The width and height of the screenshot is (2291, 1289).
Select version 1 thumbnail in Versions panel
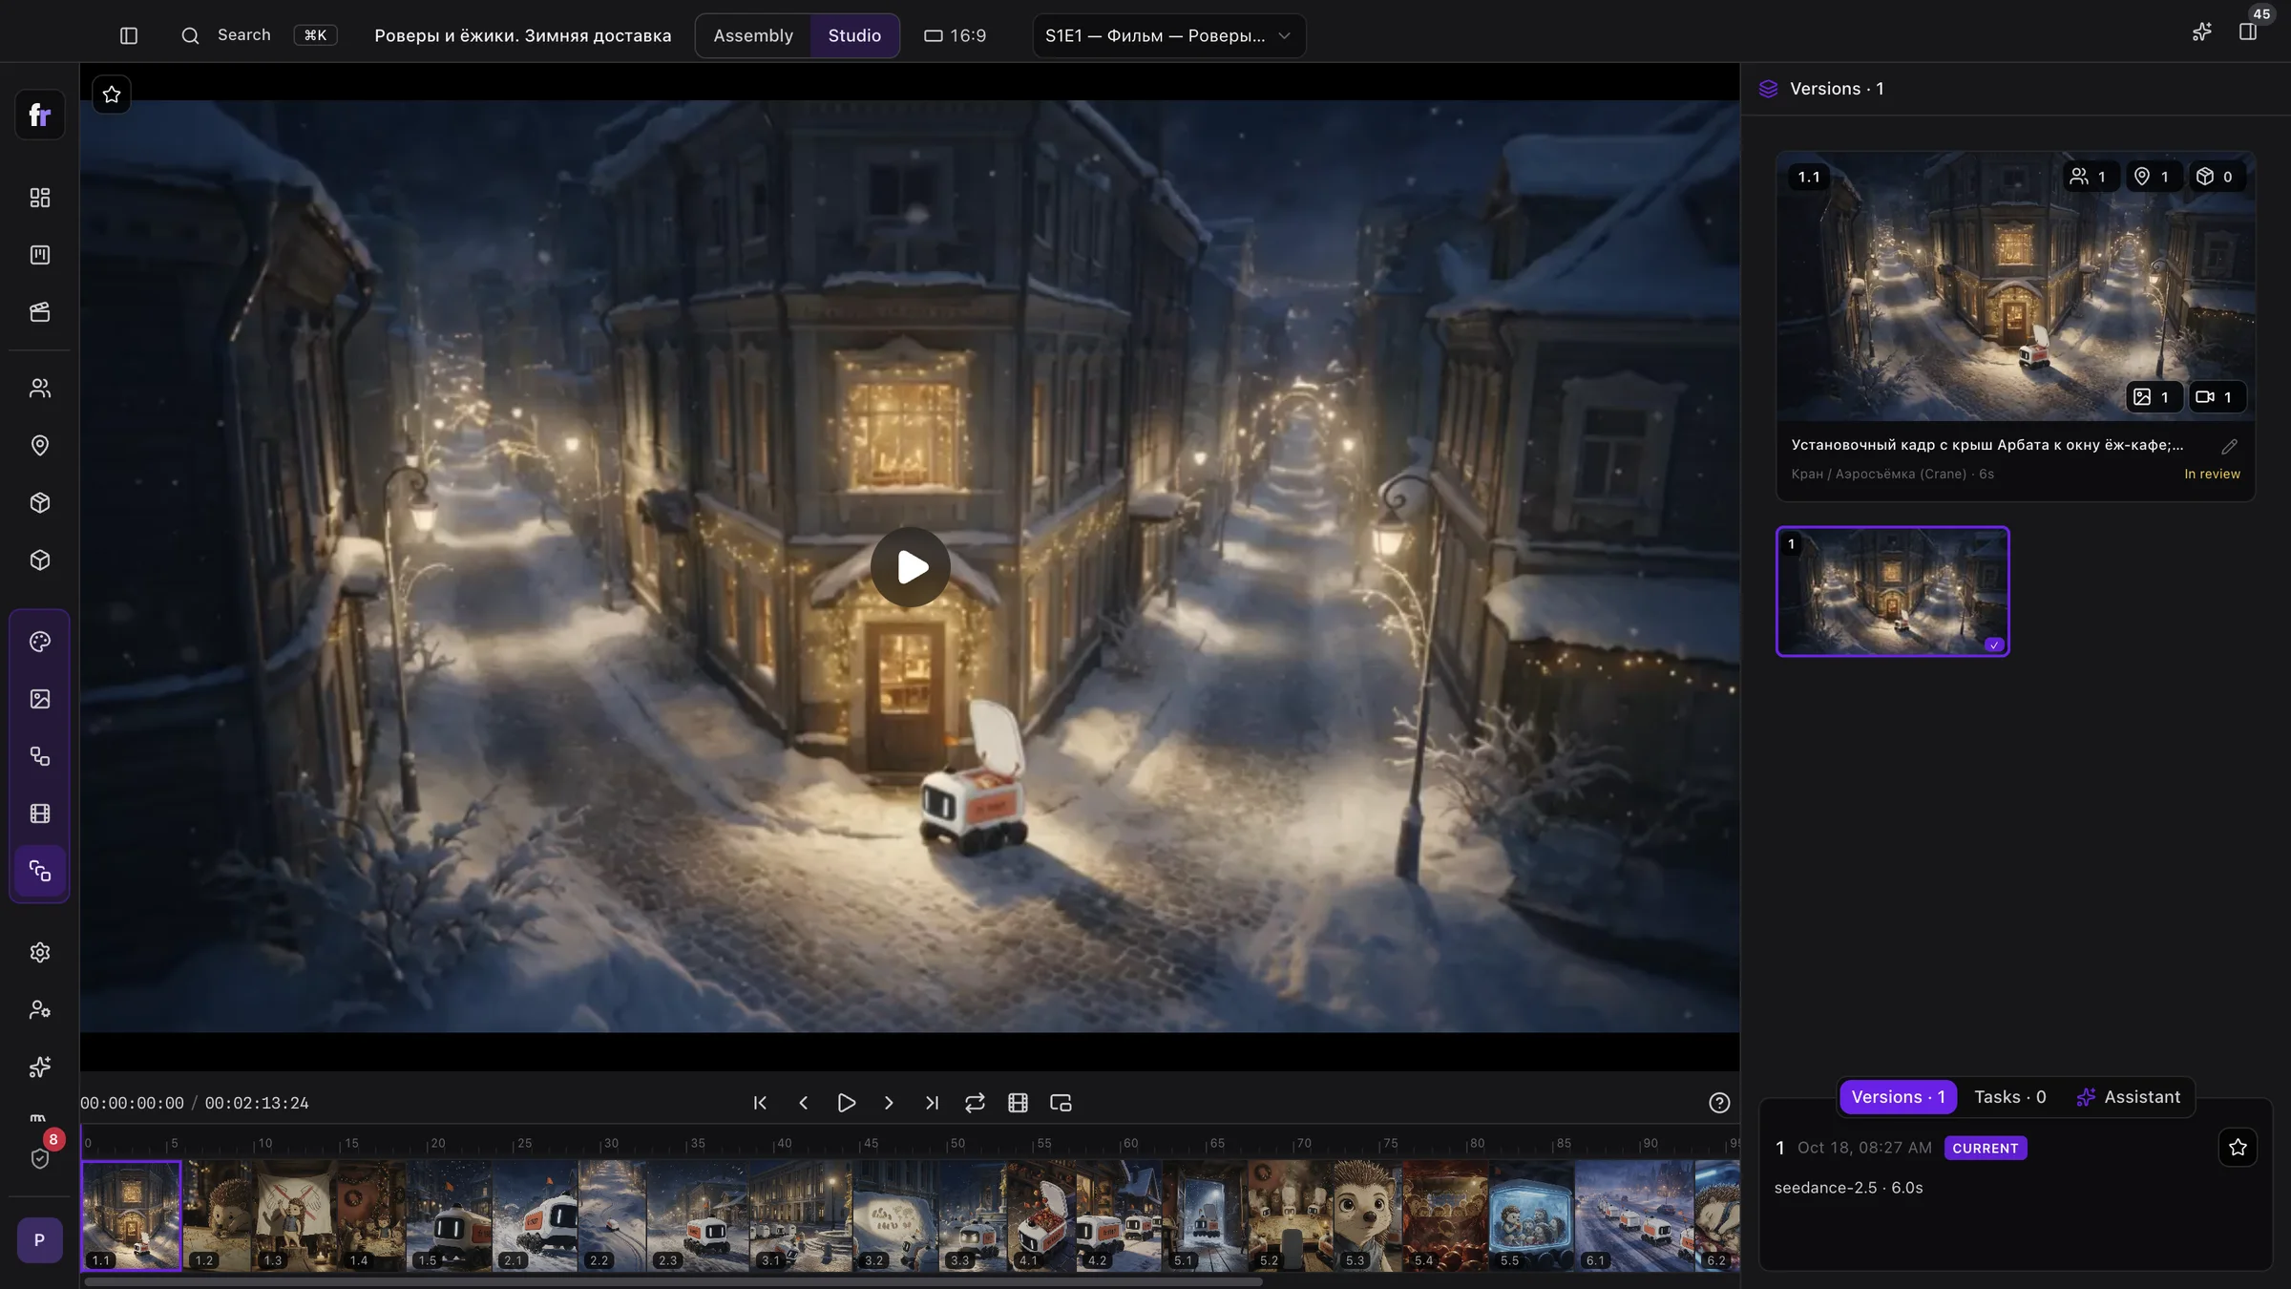[x=1892, y=592]
